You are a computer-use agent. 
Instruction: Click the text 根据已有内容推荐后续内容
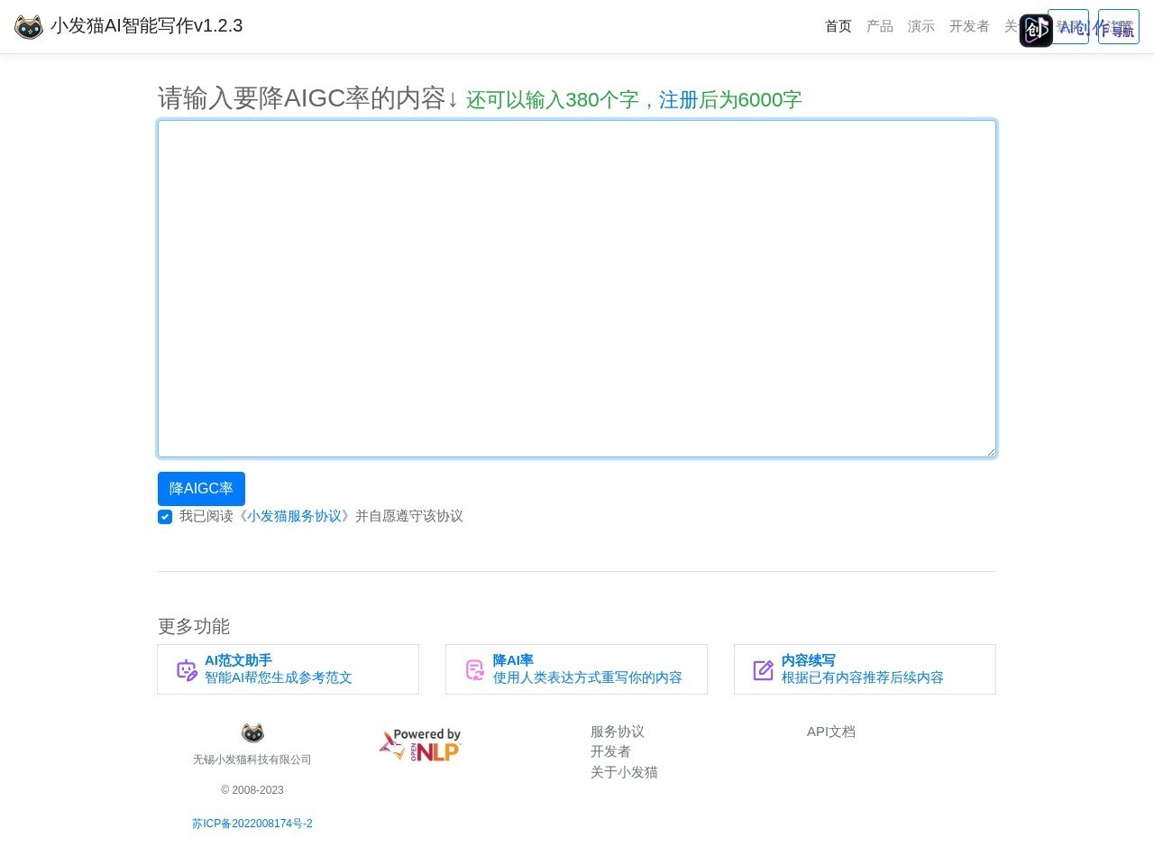click(x=863, y=677)
